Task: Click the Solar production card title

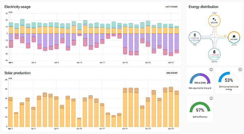Action: [17, 73]
